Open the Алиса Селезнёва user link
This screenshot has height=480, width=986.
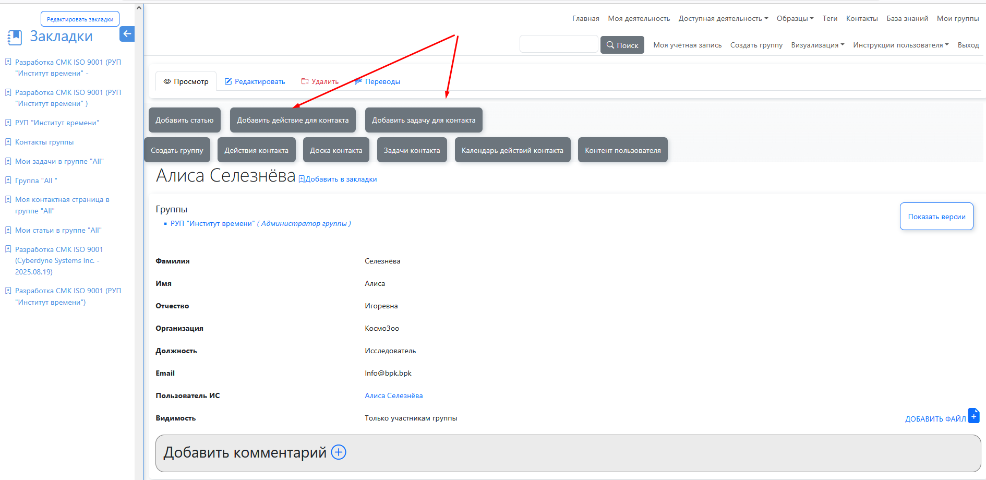[x=393, y=395]
